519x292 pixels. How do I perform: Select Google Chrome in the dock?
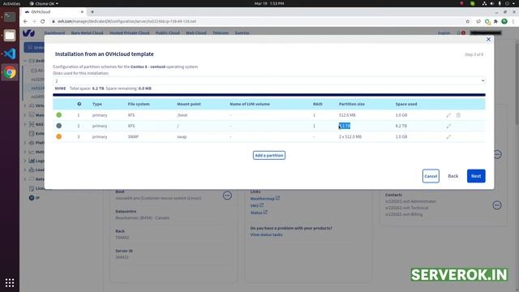[x=10, y=72]
